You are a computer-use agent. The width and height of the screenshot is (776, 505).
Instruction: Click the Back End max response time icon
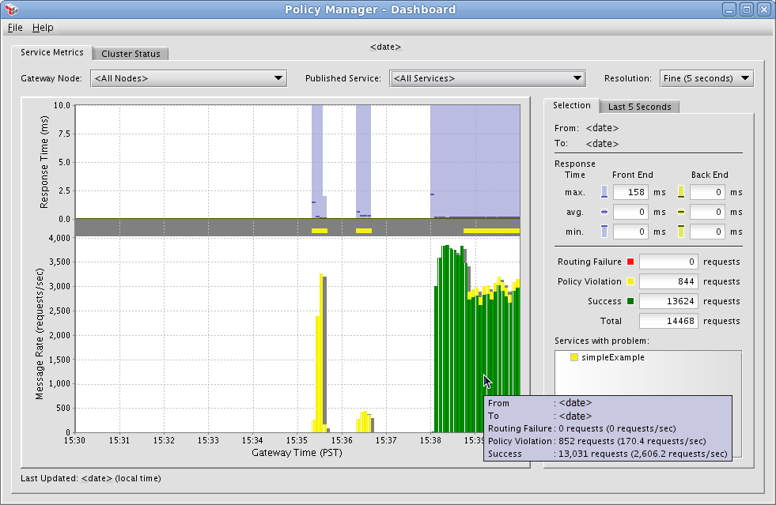[x=680, y=192]
